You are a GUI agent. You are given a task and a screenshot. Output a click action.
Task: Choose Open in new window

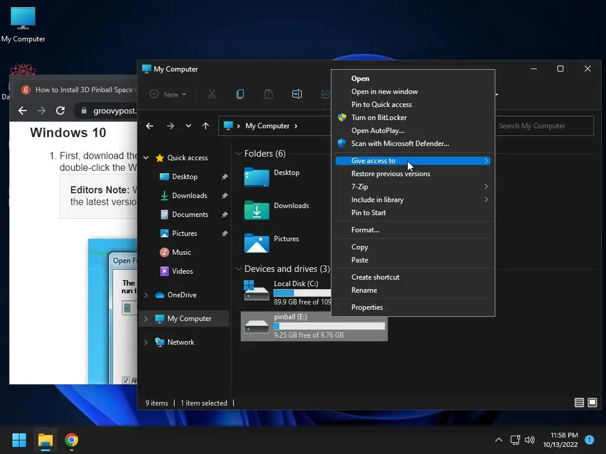(x=413, y=92)
